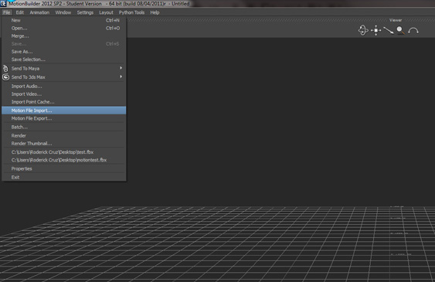Open Properties from the File menu
The image size is (435, 282).
click(64, 168)
